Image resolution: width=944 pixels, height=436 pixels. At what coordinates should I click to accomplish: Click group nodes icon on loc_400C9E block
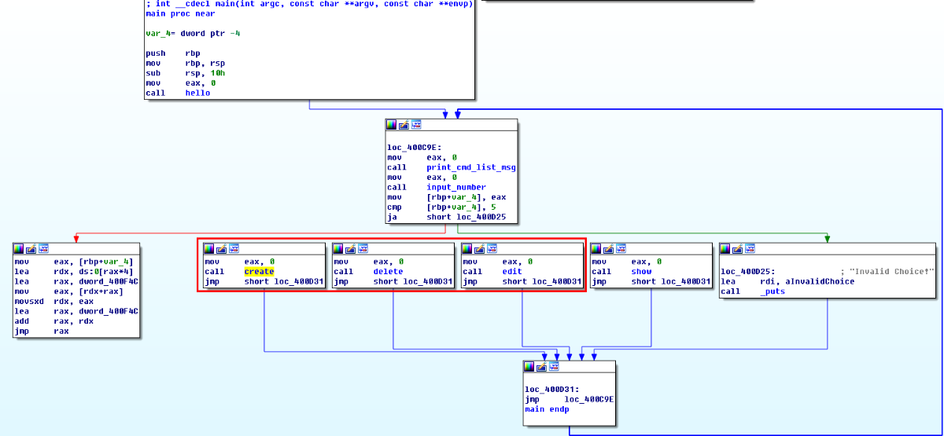click(x=417, y=125)
